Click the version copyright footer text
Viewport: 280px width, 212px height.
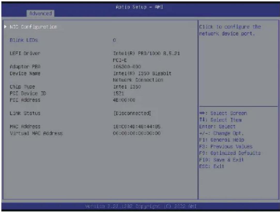(x=141, y=206)
